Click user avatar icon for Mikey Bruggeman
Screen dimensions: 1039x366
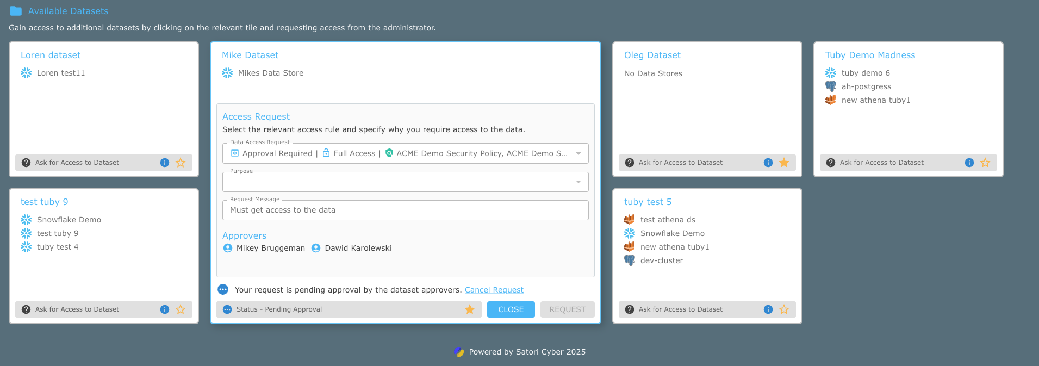228,248
